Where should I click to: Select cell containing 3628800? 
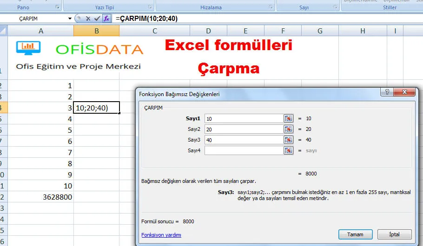tap(41, 197)
